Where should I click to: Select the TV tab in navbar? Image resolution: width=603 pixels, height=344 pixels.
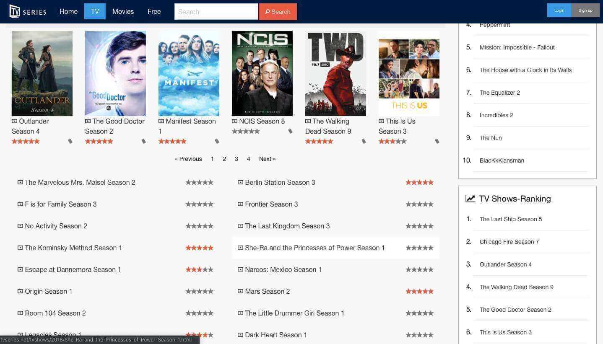tap(95, 11)
